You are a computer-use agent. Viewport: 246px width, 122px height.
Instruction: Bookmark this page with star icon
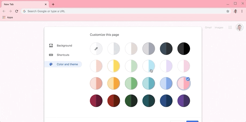(x=228, y=11)
